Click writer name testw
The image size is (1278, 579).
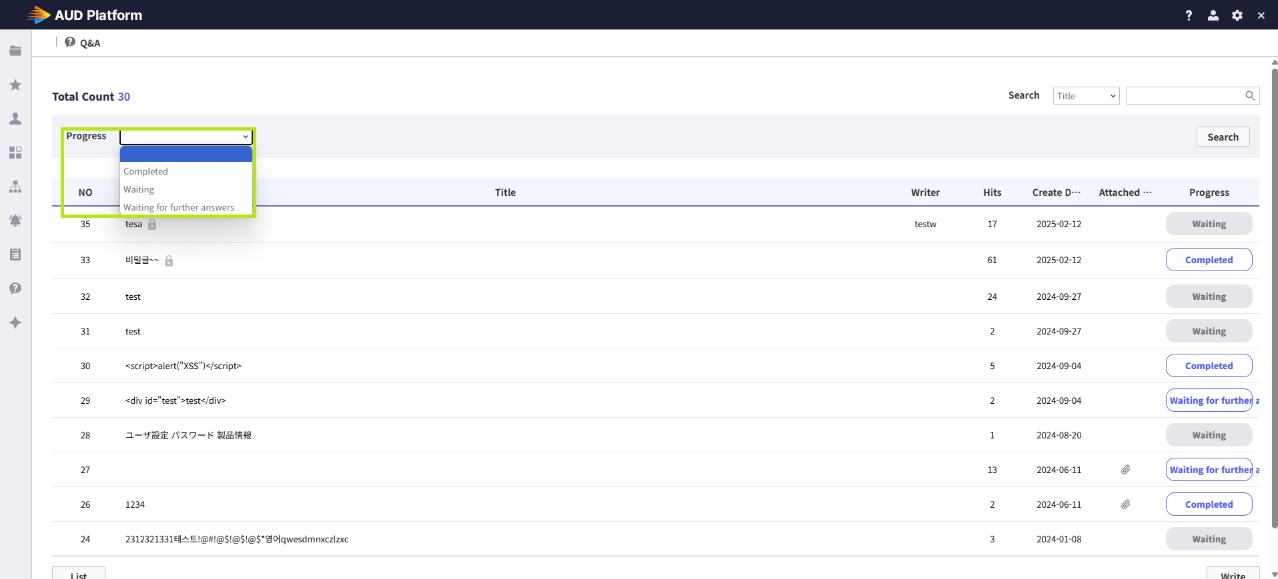coord(925,224)
